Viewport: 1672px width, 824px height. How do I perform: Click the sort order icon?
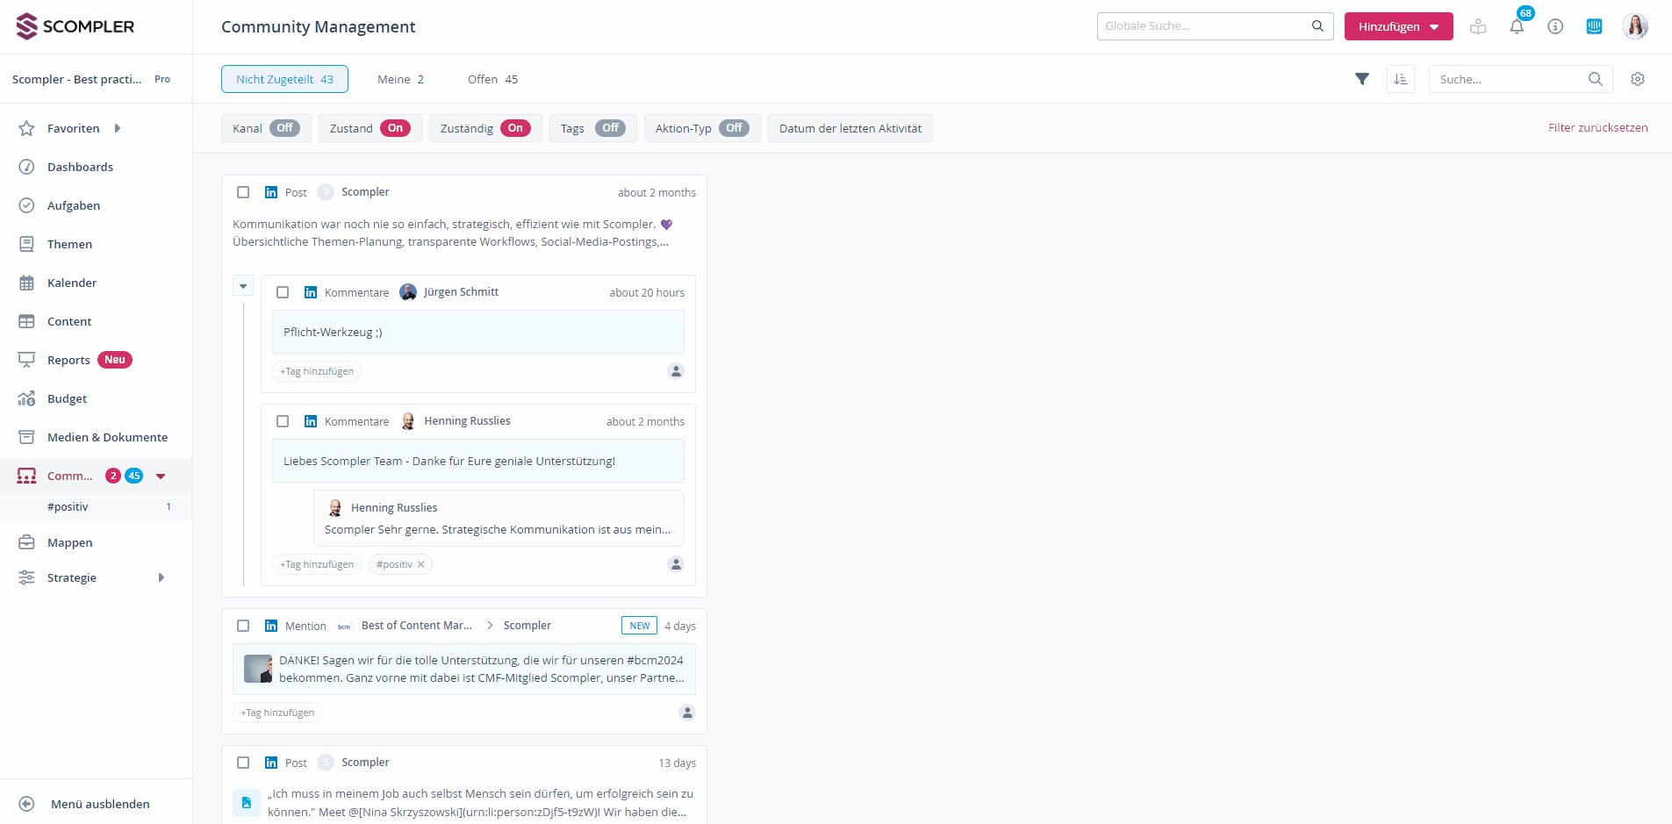[1401, 79]
